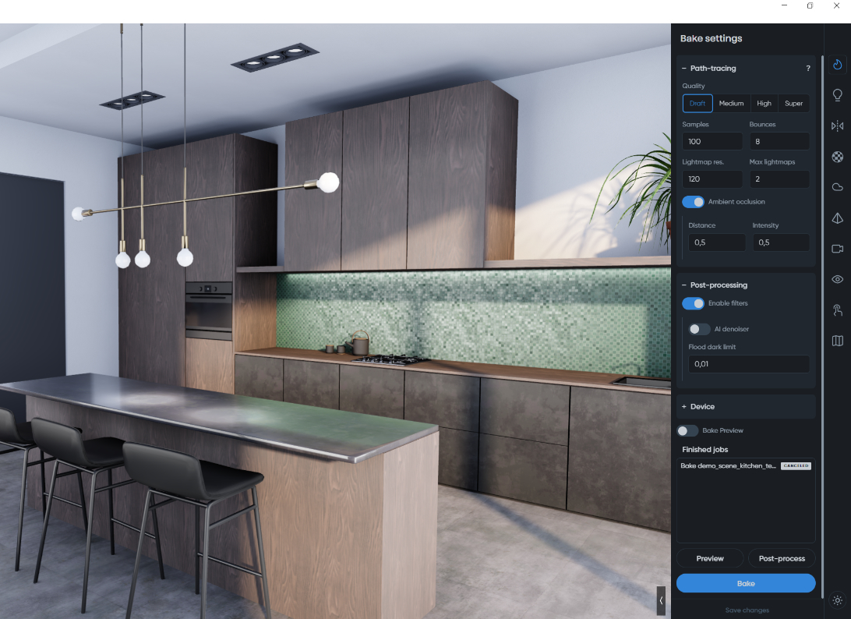Open the folded map icon in sidebar
The height and width of the screenshot is (619, 851).
[x=838, y=341]
